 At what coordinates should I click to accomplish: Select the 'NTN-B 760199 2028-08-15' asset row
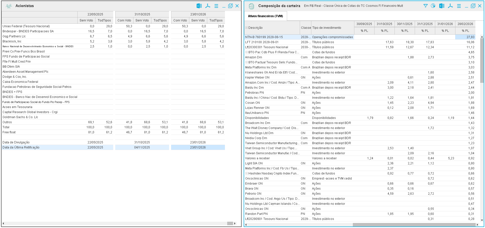tap(360, 37)
